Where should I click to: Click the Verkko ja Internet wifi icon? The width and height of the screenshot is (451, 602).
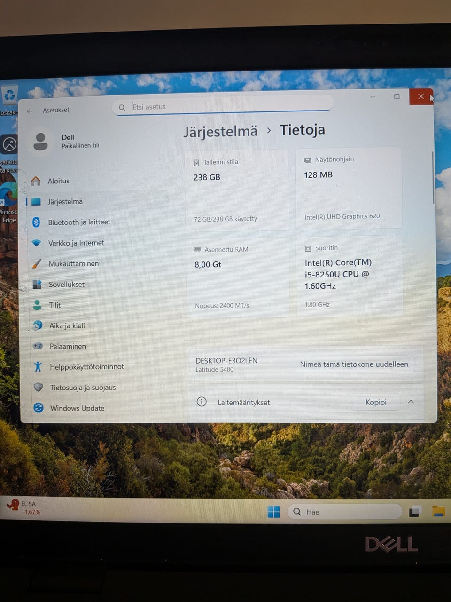[x=37, y=243]
